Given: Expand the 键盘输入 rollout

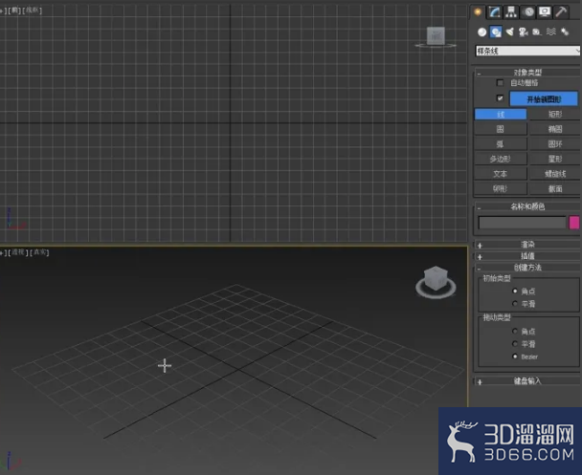Looking at the screenshot, I should click(x=527, y=381).
